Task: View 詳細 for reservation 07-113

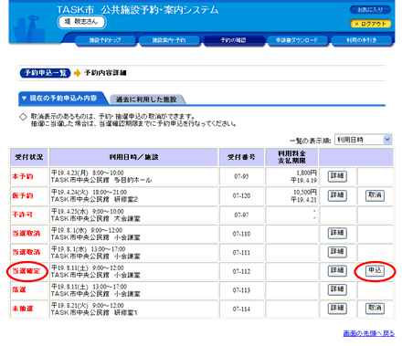Action: click(337, 289)
